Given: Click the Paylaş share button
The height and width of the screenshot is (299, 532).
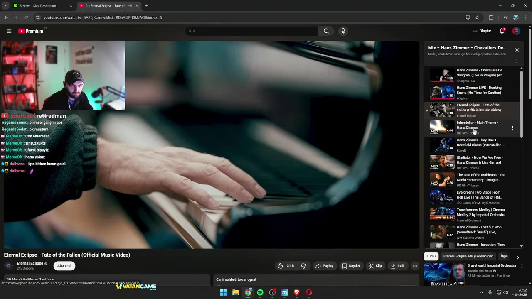Looking at the screenshot, I should 324,266.
